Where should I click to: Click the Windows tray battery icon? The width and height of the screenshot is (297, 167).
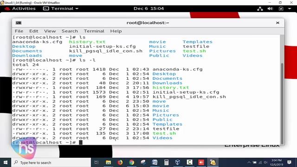point(255,162)
